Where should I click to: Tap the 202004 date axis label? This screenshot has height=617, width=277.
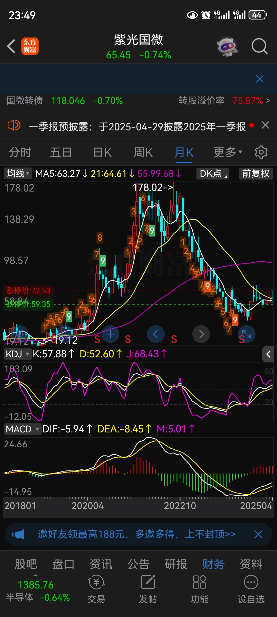click(87, 506)
